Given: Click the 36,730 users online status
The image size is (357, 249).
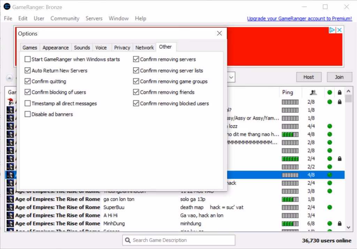Looking at the screenshot, I should 326,240.
